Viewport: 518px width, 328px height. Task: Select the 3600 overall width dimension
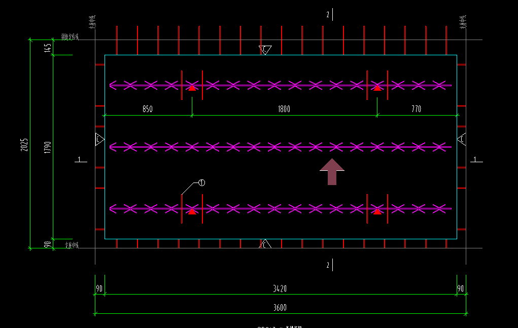coord(280,308)
